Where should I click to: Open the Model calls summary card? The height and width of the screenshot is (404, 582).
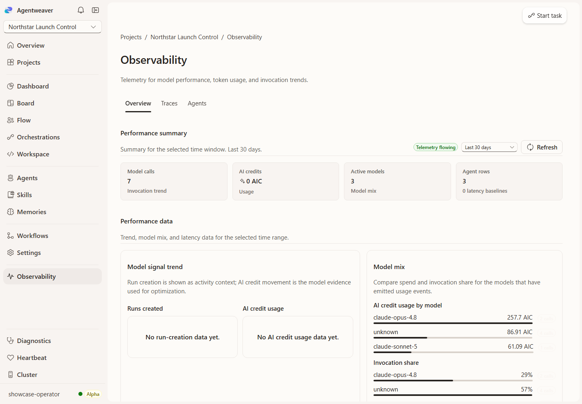(174, 181)
